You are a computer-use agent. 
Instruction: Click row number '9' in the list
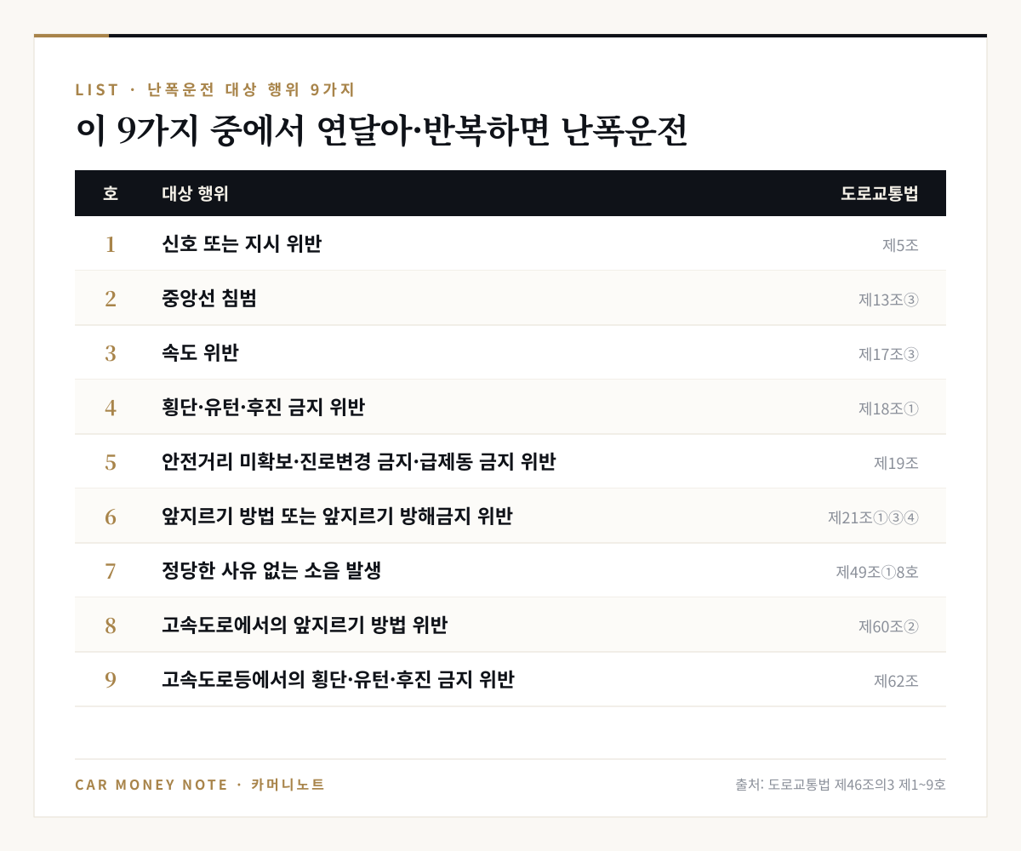111,680
